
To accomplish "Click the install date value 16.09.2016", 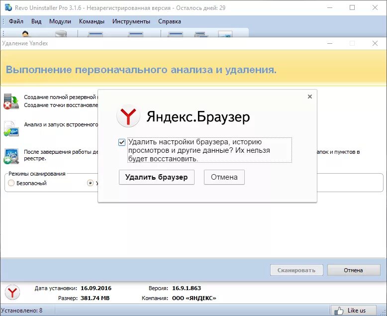I will pyautogui.click(x=96, y=288).
